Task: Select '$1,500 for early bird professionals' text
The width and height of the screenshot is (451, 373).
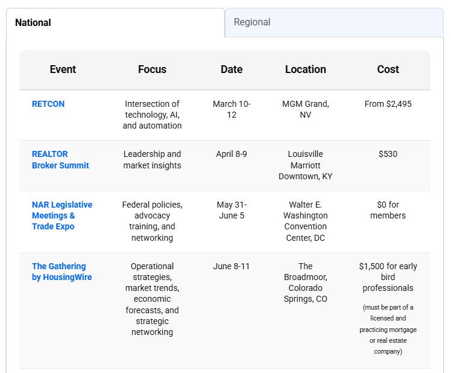Action: pos(388,277)
